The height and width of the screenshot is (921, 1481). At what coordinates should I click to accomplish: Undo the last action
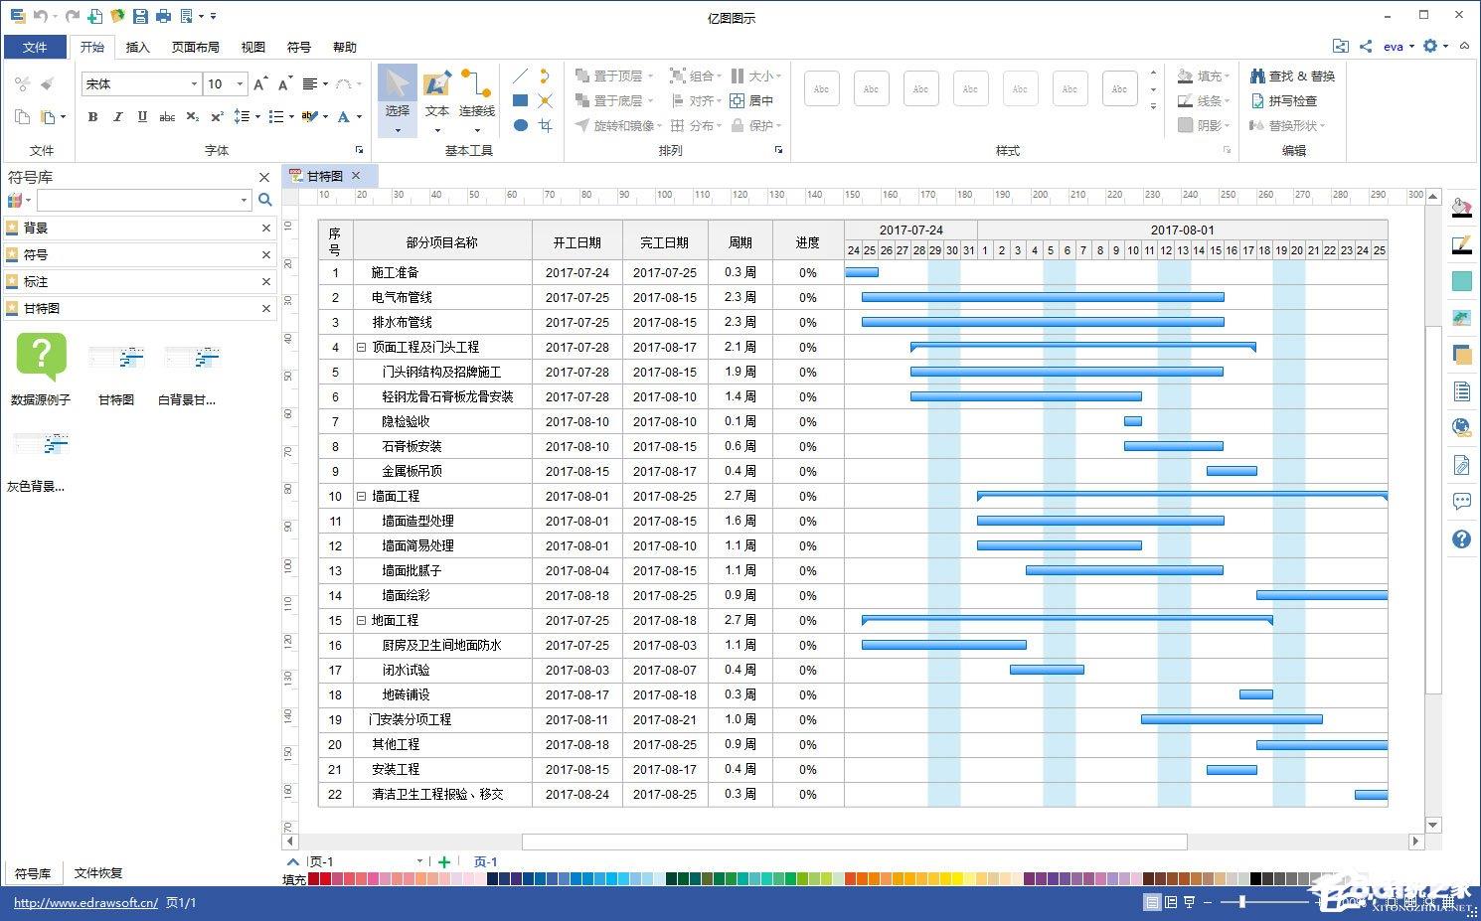coord(40,16)
